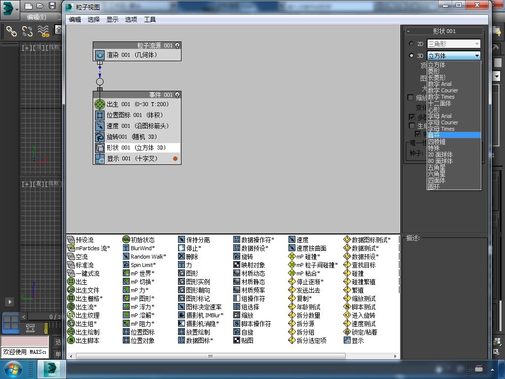Click the 3D shape dropdown arrow showing 立方体
505x379 pixels.
point(477,56)
